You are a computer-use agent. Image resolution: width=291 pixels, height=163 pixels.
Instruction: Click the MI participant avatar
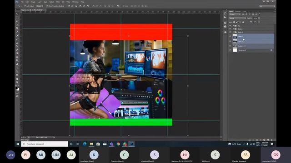coord(41,155)
